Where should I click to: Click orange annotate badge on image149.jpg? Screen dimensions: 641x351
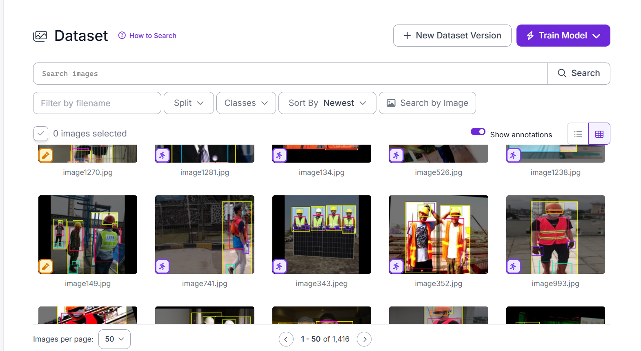(x=46, y=266)
